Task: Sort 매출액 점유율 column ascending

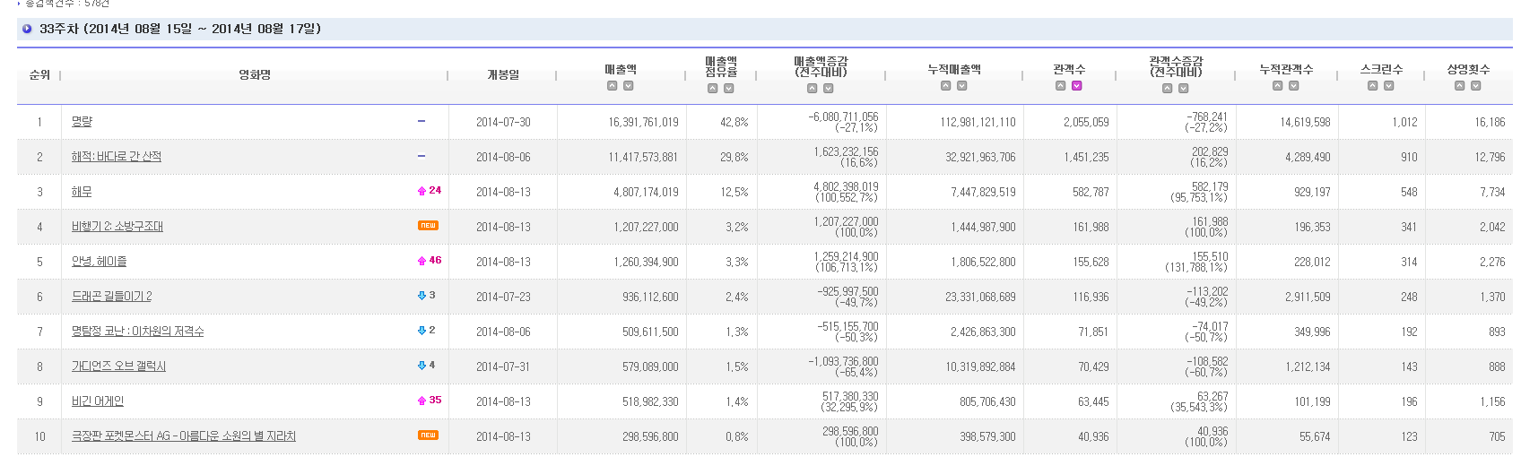Action: pyautogui.click(x=712, y=89)
